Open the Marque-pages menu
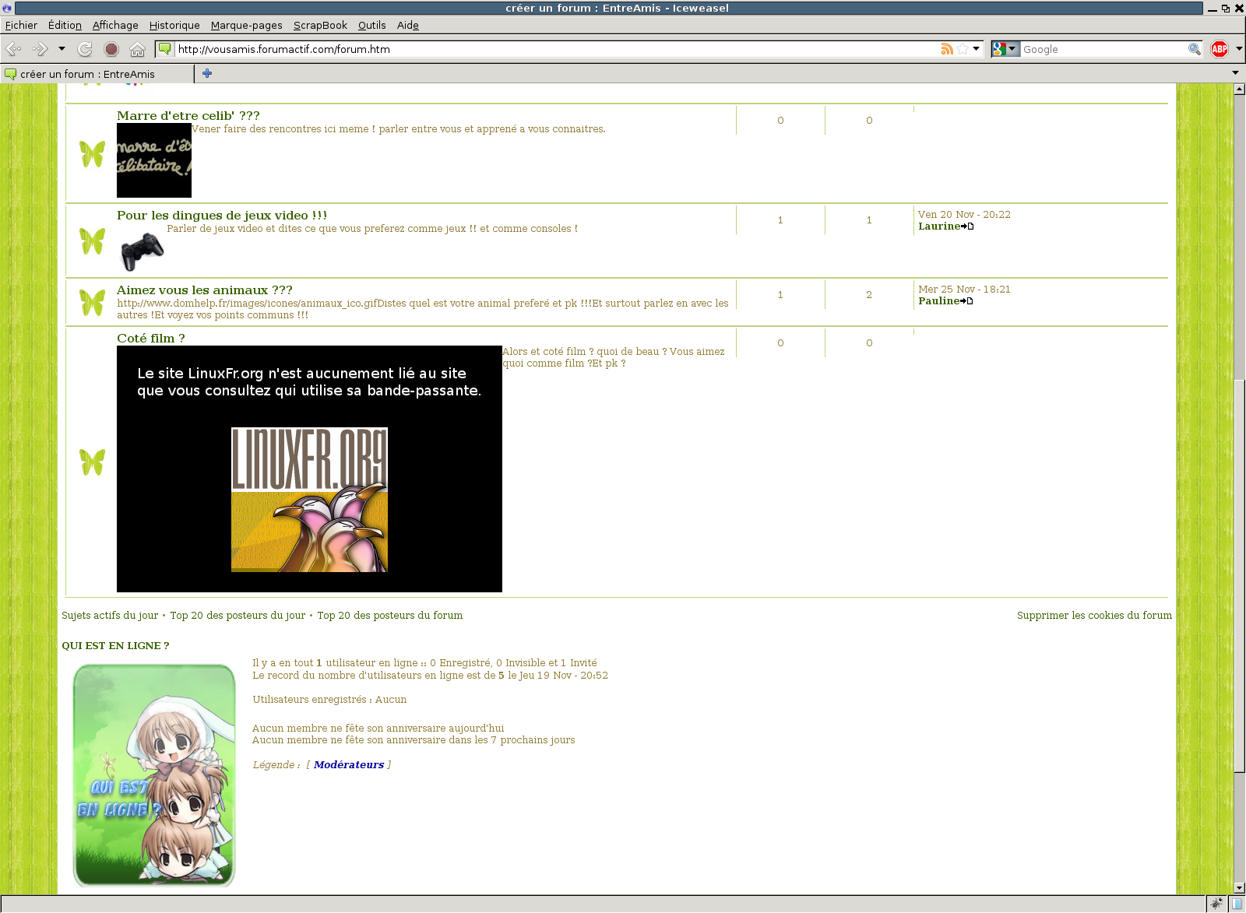The width and height of the screenshot is (1246, 913). (x=246, y=25)
